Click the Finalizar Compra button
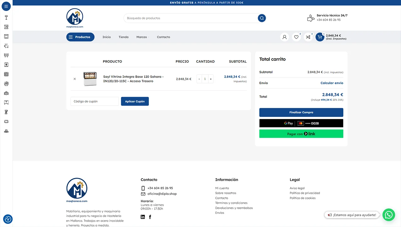Image resolution: width=401 pixels, height=227 pixels. tap(301, 113)
